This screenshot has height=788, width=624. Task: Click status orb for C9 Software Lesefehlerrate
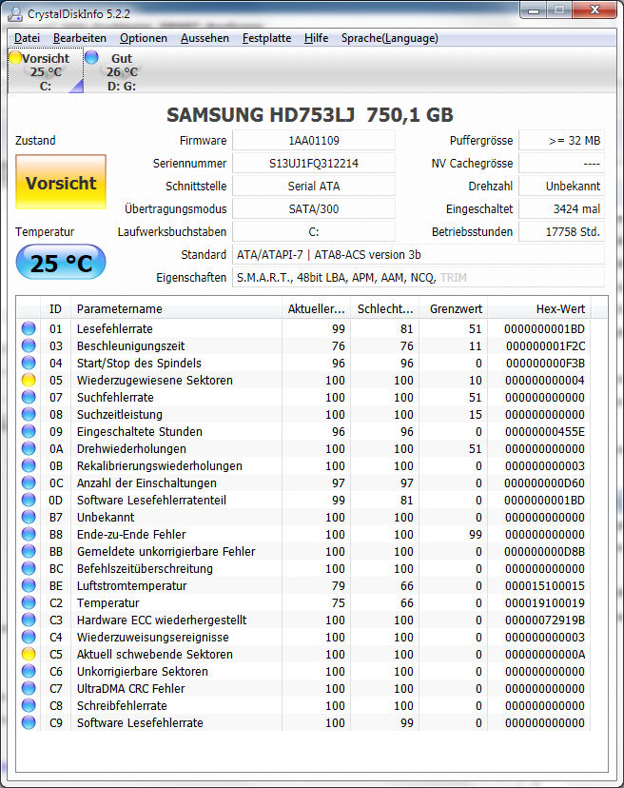coord(29,722)
